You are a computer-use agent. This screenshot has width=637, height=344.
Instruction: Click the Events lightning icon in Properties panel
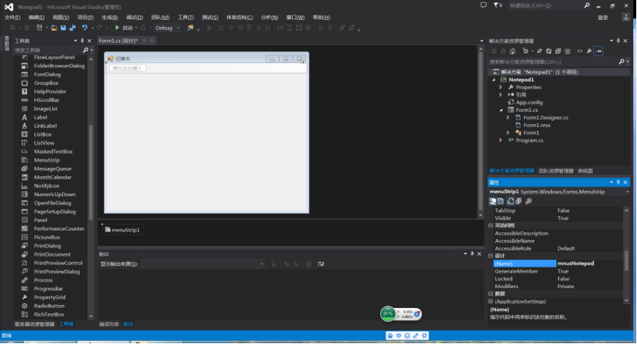(x=519, y=201)
